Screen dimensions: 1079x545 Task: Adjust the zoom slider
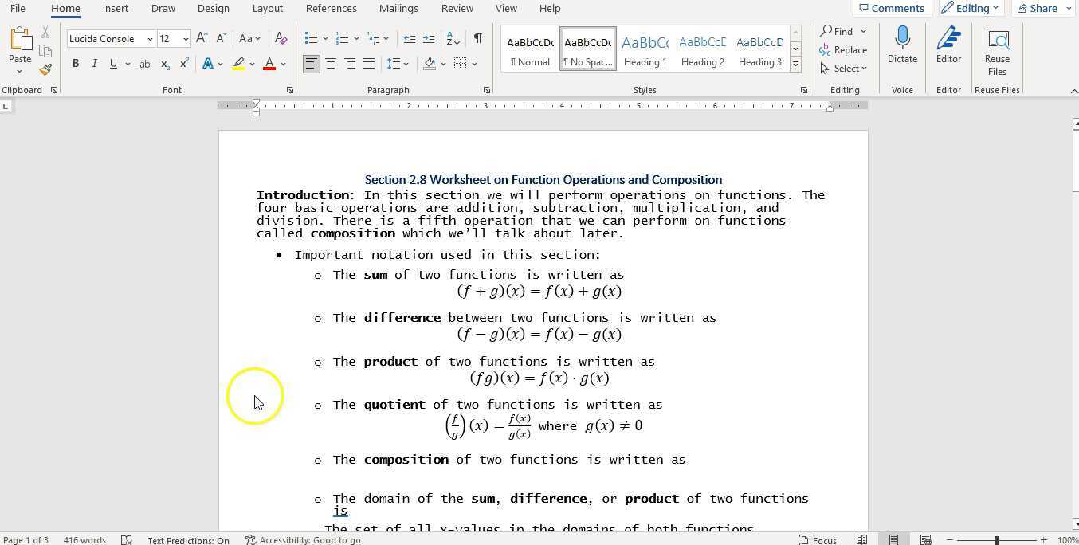click(x=997, y=540)
